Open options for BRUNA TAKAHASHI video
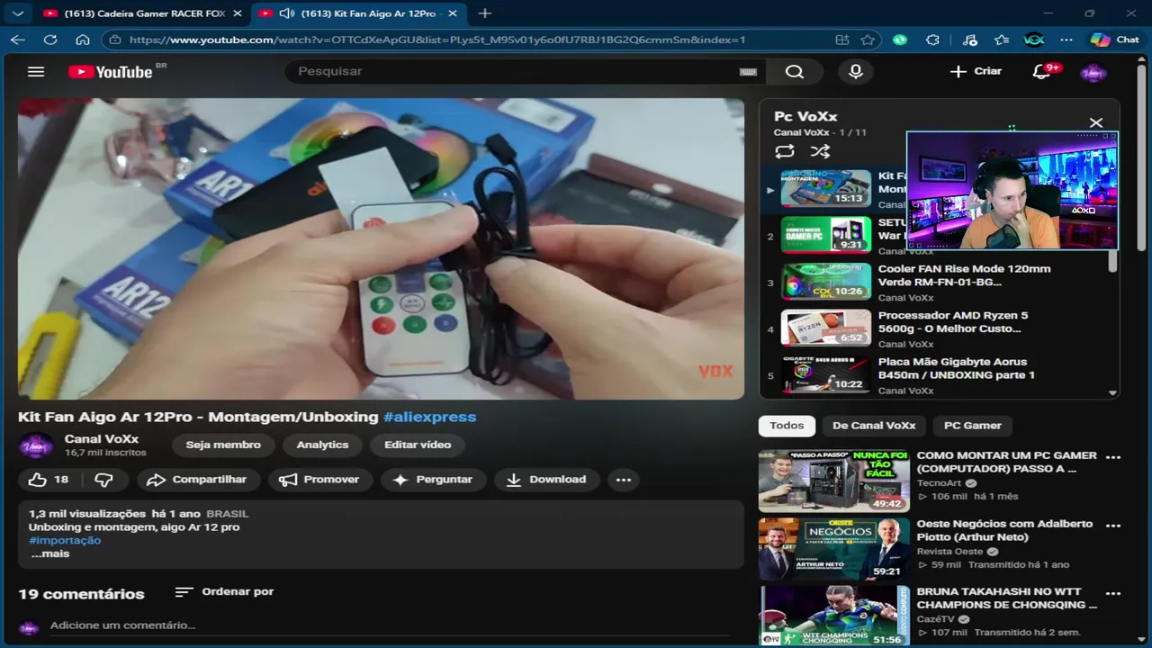Viewport: 1152px width, 648px height. [1113, 594]
